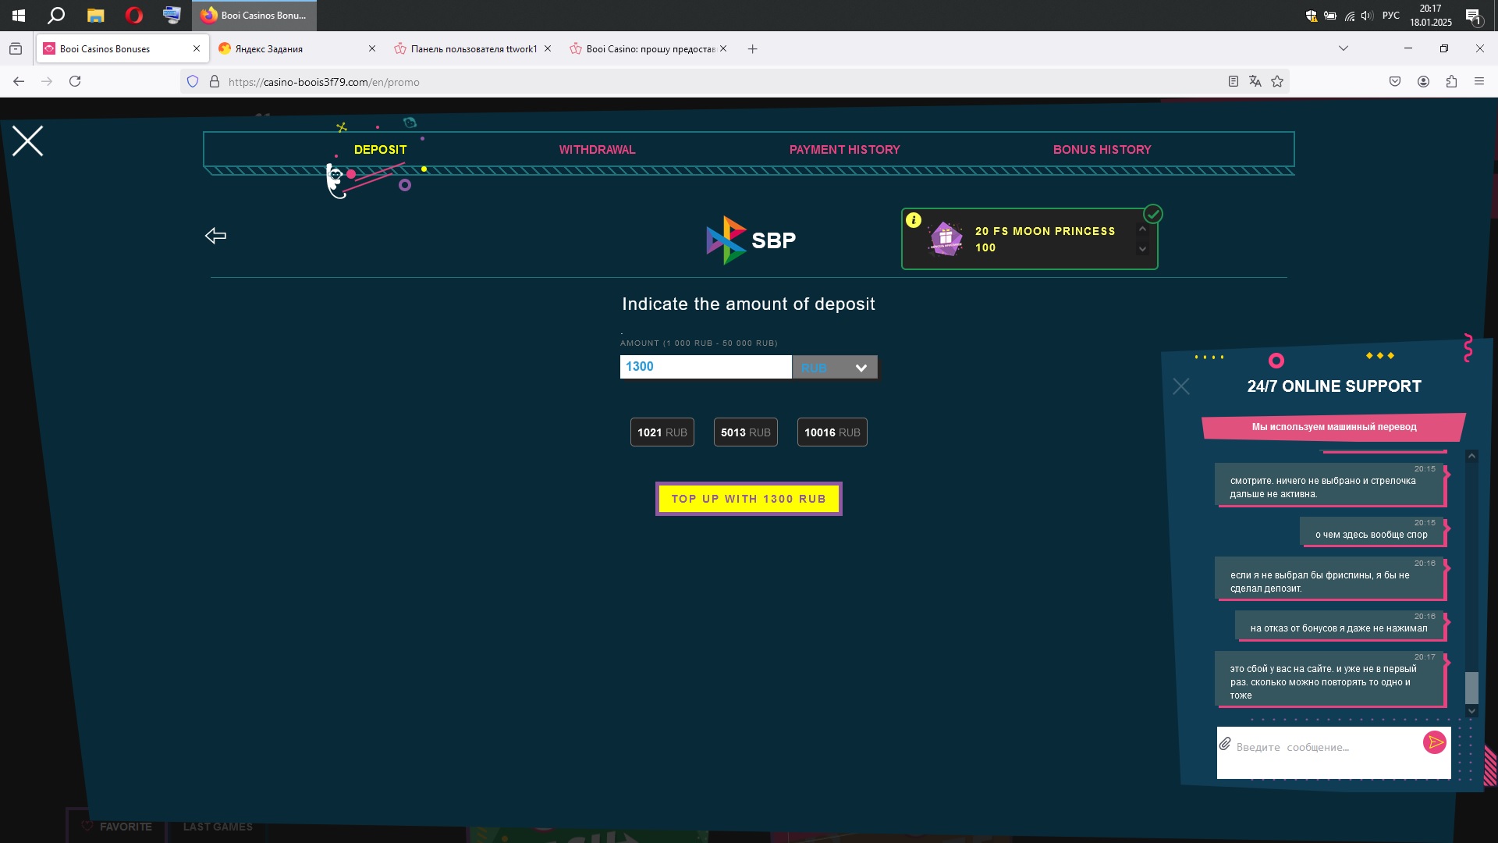Switch to Панель пользователя ttwork1 tab
This screenshot has height=843, width=1498.
[x=474, y=48]
